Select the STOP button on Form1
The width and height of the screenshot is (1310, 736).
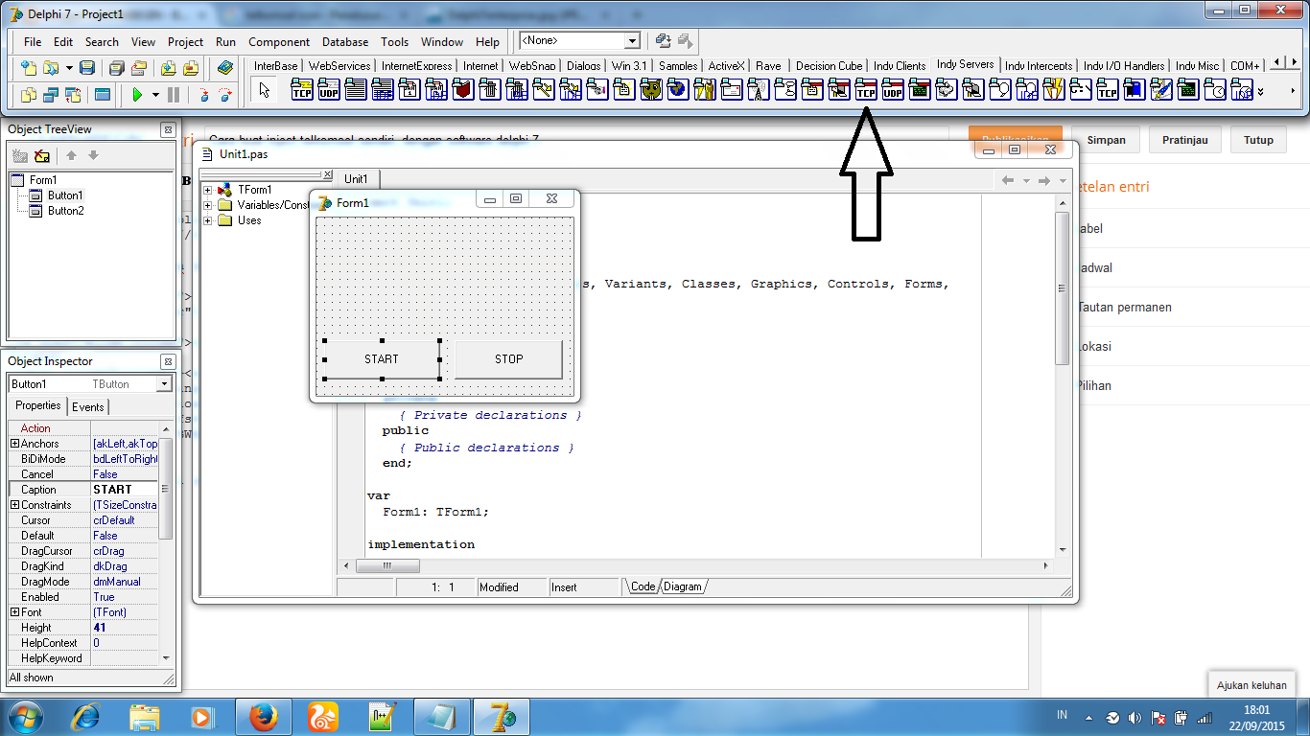(508, 359)
